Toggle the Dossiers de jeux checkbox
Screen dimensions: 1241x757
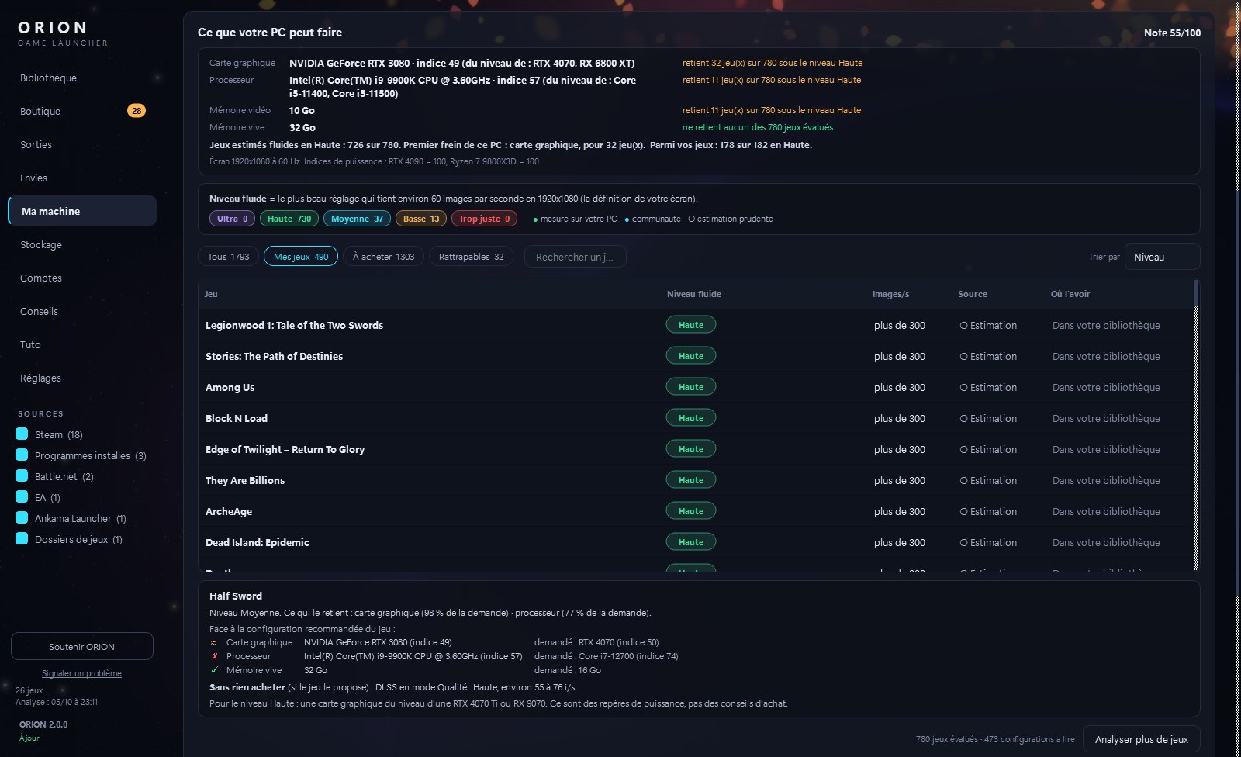click(22, 539)
